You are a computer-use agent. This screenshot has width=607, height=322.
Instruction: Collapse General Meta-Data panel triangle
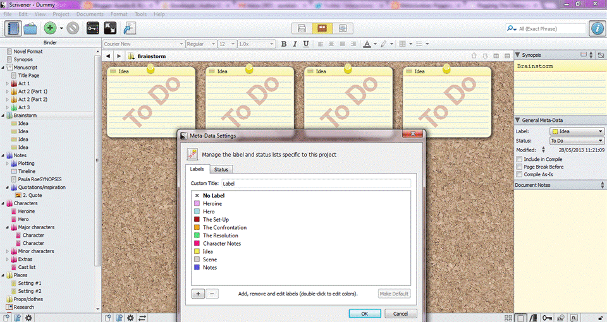coord(517,120)
